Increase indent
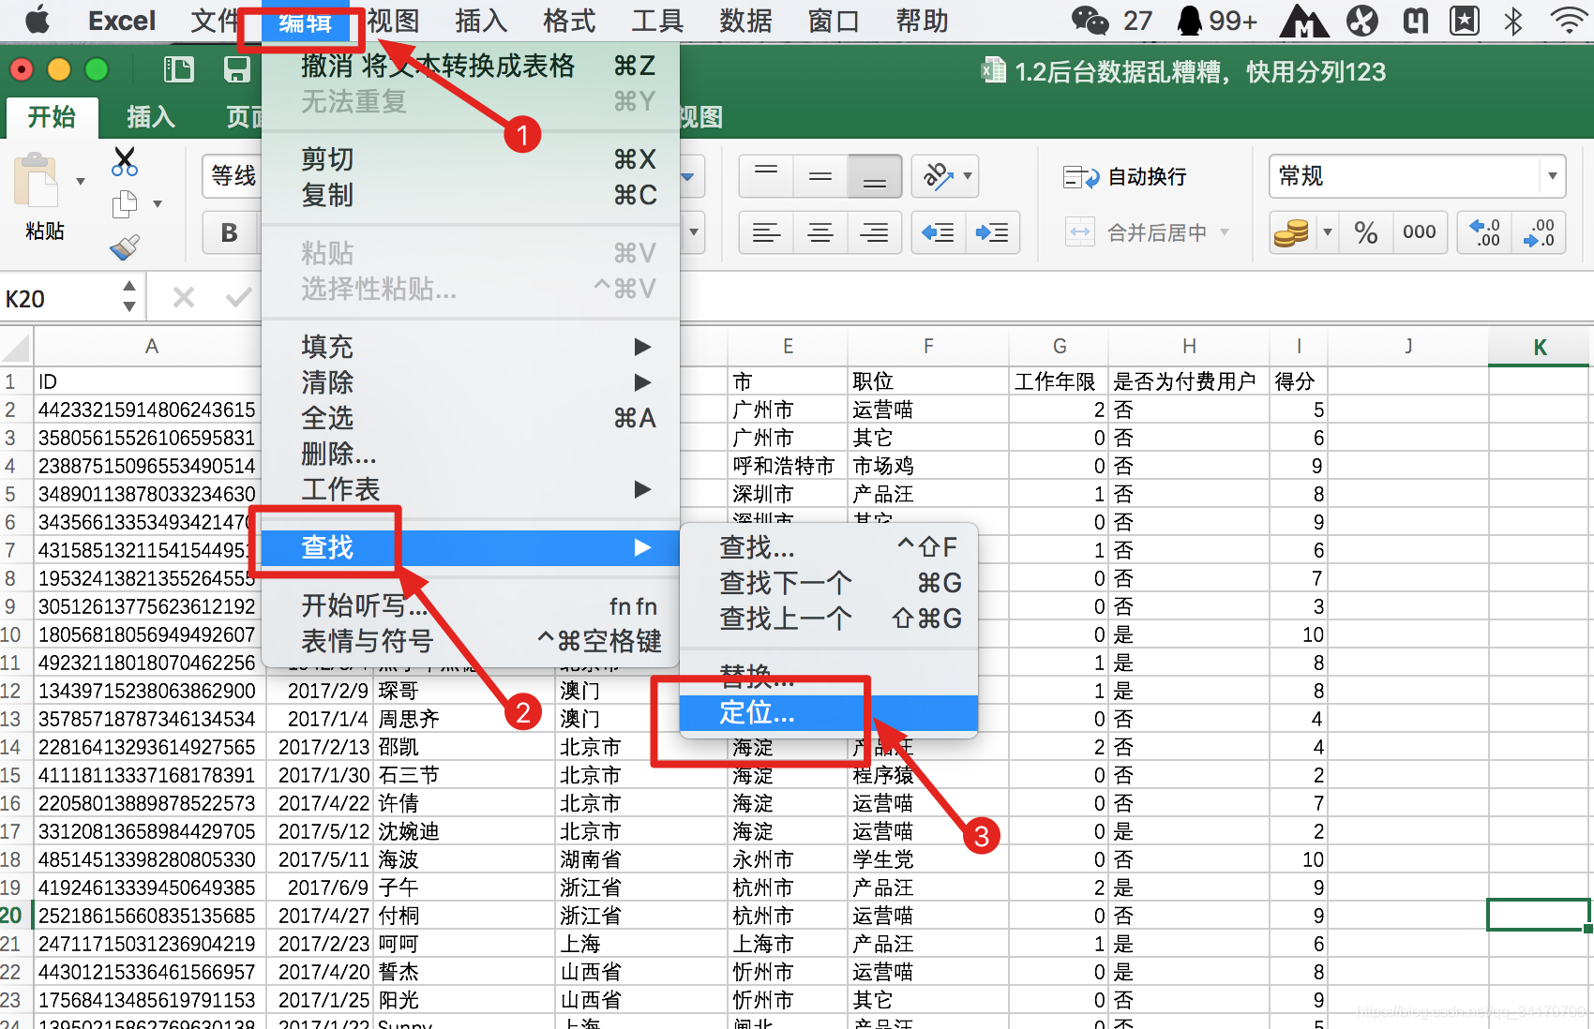The image size is (1594, 1029). [993, 232]
